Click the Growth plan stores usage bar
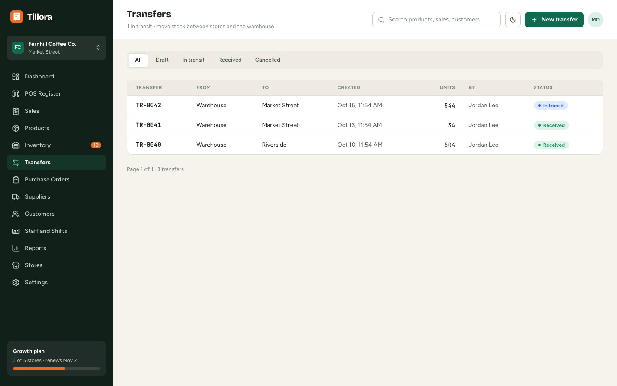The image size is (617, 386). pos(57,368)
